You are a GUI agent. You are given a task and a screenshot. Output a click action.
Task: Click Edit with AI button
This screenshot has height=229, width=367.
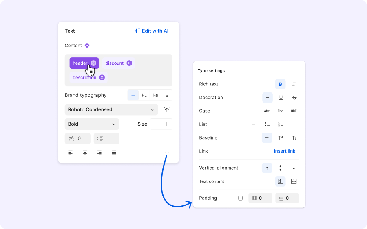point(151,31)
